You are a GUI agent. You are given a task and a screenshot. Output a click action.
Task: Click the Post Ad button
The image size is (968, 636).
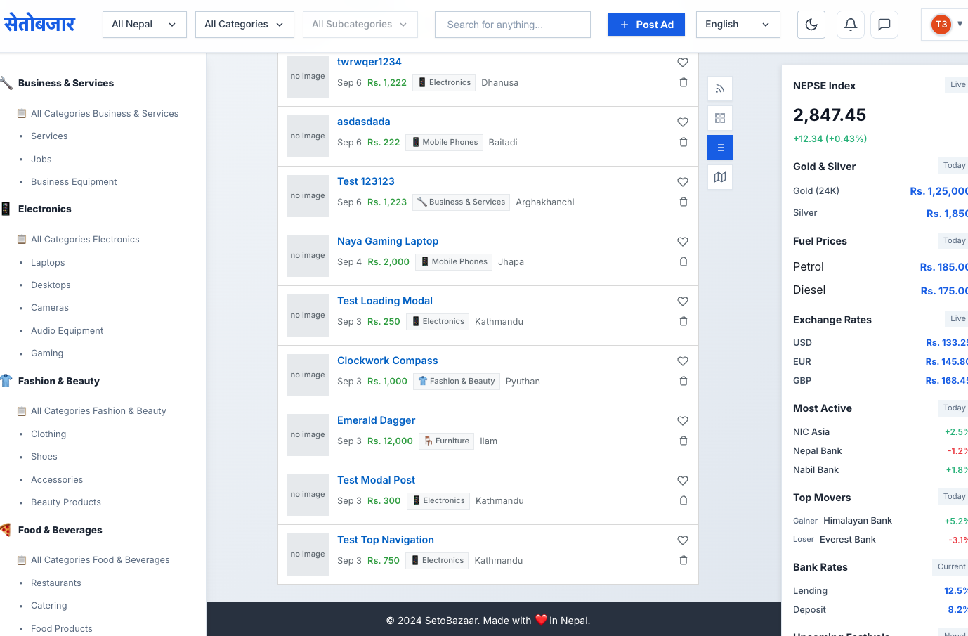click(x=646, y=25)
